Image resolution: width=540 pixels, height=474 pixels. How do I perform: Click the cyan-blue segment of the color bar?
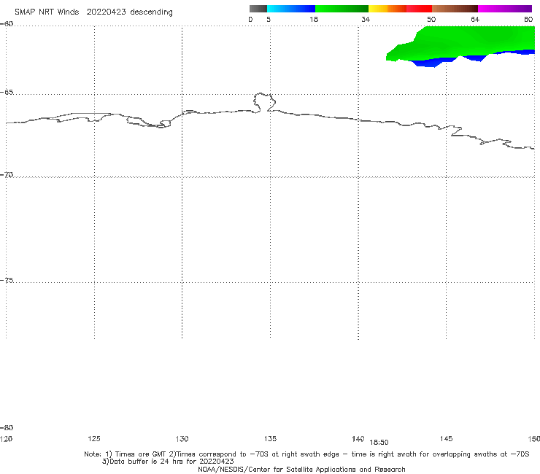pos(291,9)
